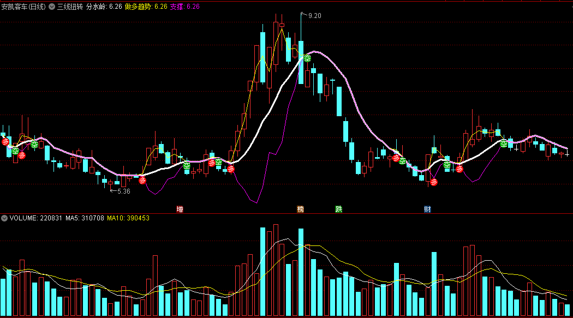Select the very first 多 signal at chart start
The image size is (573, 318).
(5, 142)
